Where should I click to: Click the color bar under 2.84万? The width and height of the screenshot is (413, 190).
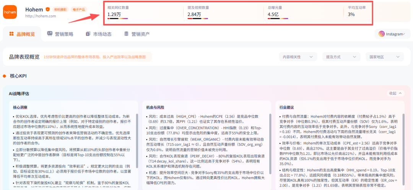click(x=198, y=19)
